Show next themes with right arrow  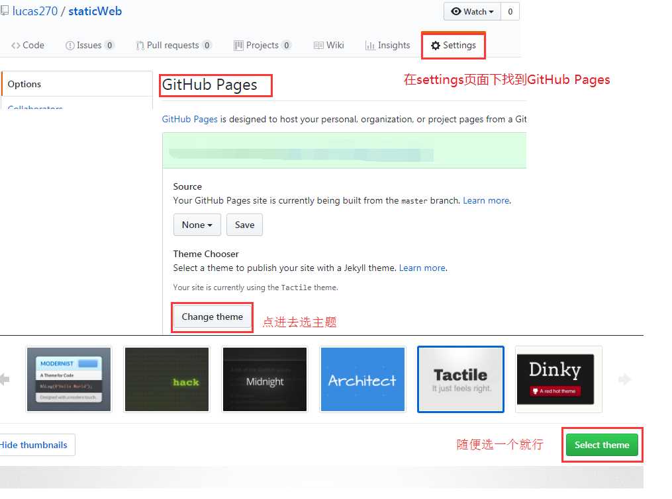[624, 379]
